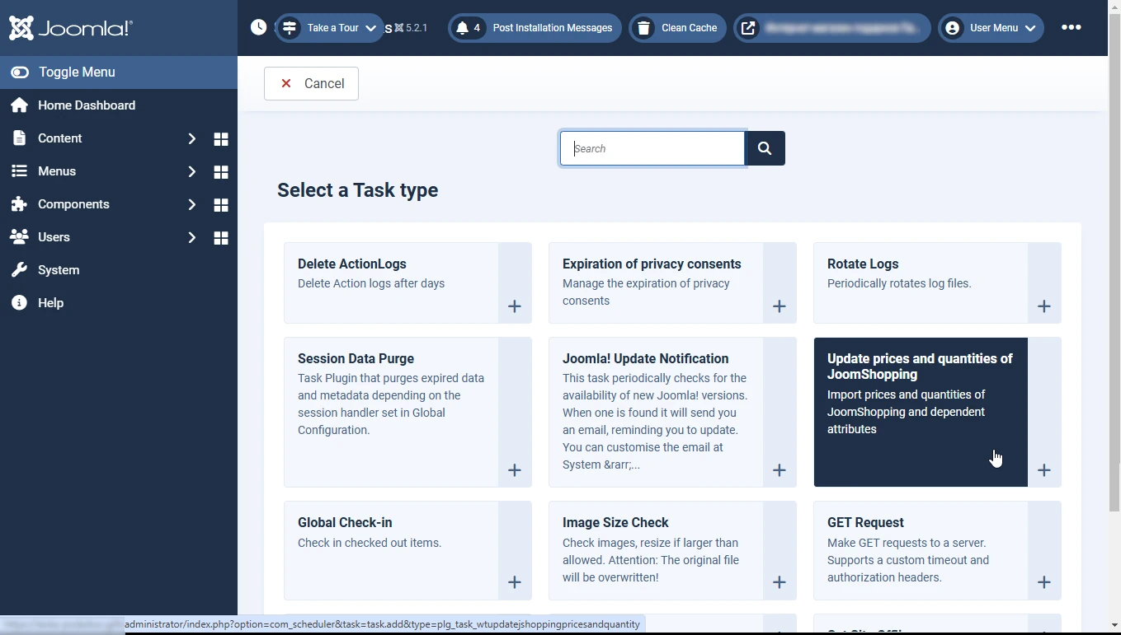Cancel the task type selection
This screenshot has width=1121, height=635.
pyautogui.click(x=311, y=83)
